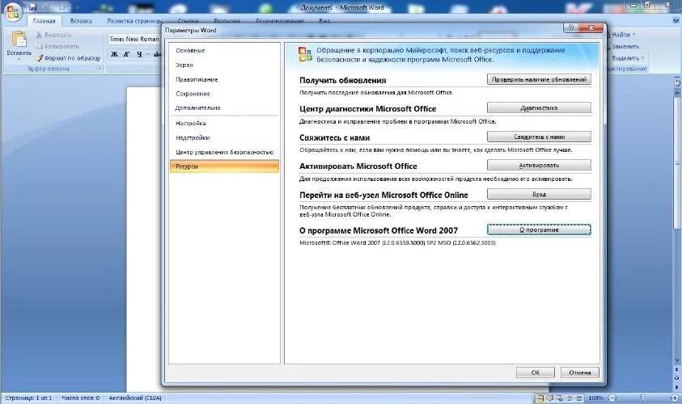Close the Параметры Word dialog
This screenshot has width=682, height=404.
(591, 27)
